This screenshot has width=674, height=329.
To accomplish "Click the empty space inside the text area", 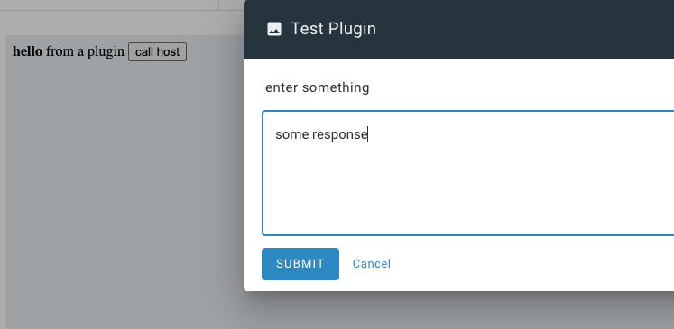I will (x=468, y=189).
